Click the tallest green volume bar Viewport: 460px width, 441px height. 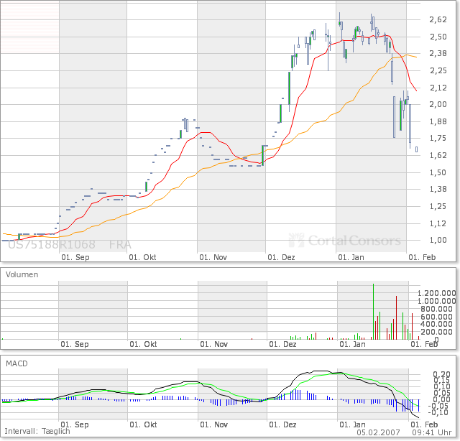point(374,312)
